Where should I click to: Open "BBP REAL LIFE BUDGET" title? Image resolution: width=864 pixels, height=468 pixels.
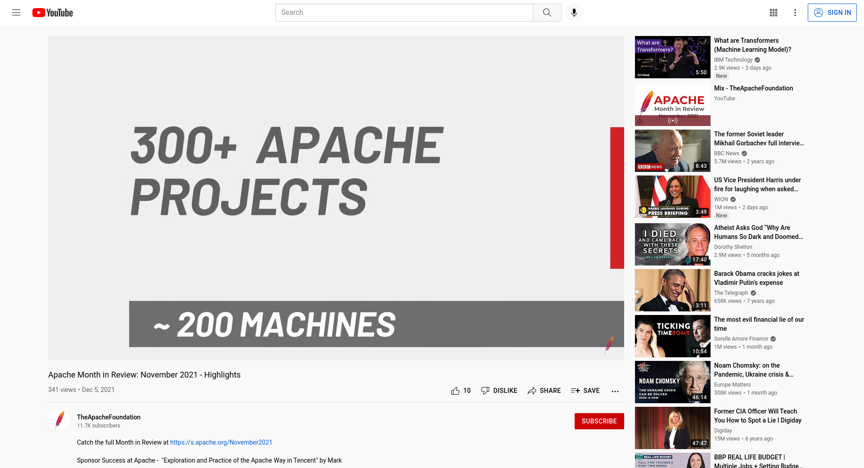(x=758, y=461)
